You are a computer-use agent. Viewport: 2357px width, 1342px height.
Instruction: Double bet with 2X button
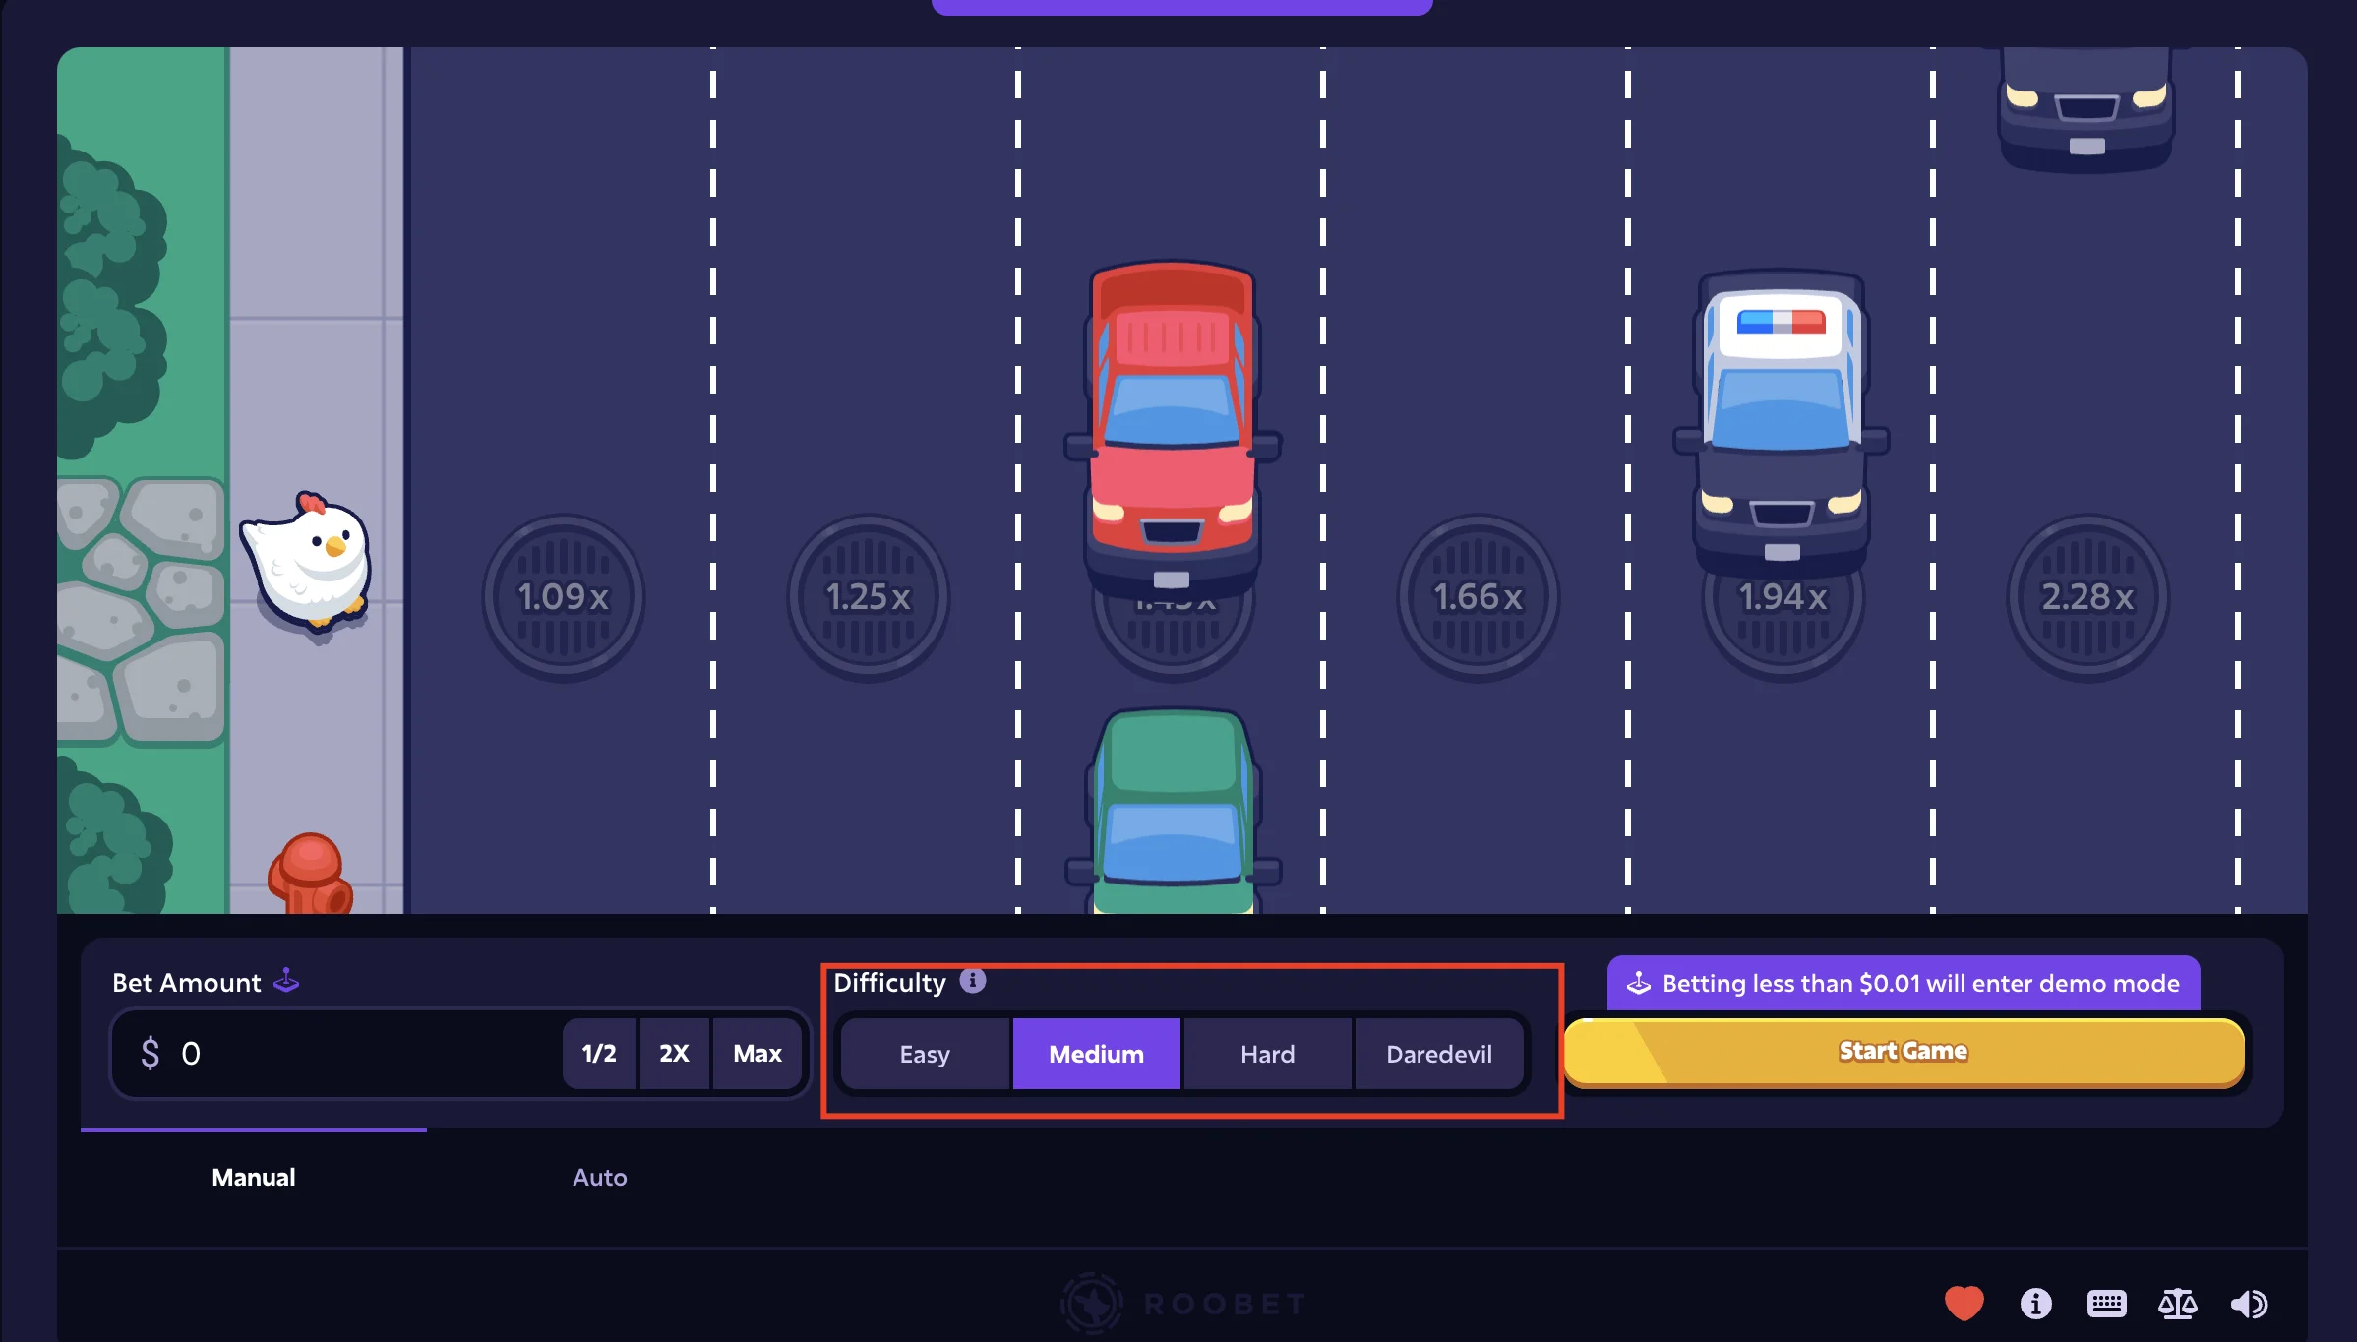[x=674, y=1053]
